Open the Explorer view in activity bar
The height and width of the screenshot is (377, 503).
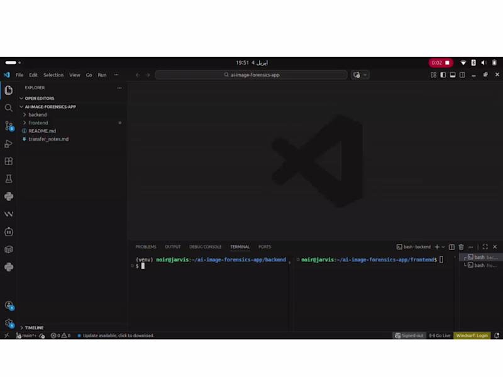point(9,90)
